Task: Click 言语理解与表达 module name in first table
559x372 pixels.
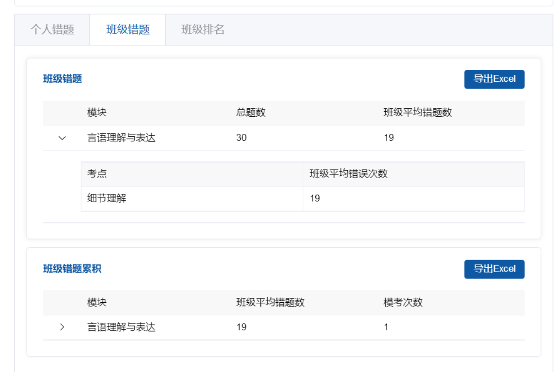Action: (x=121, y=138)
